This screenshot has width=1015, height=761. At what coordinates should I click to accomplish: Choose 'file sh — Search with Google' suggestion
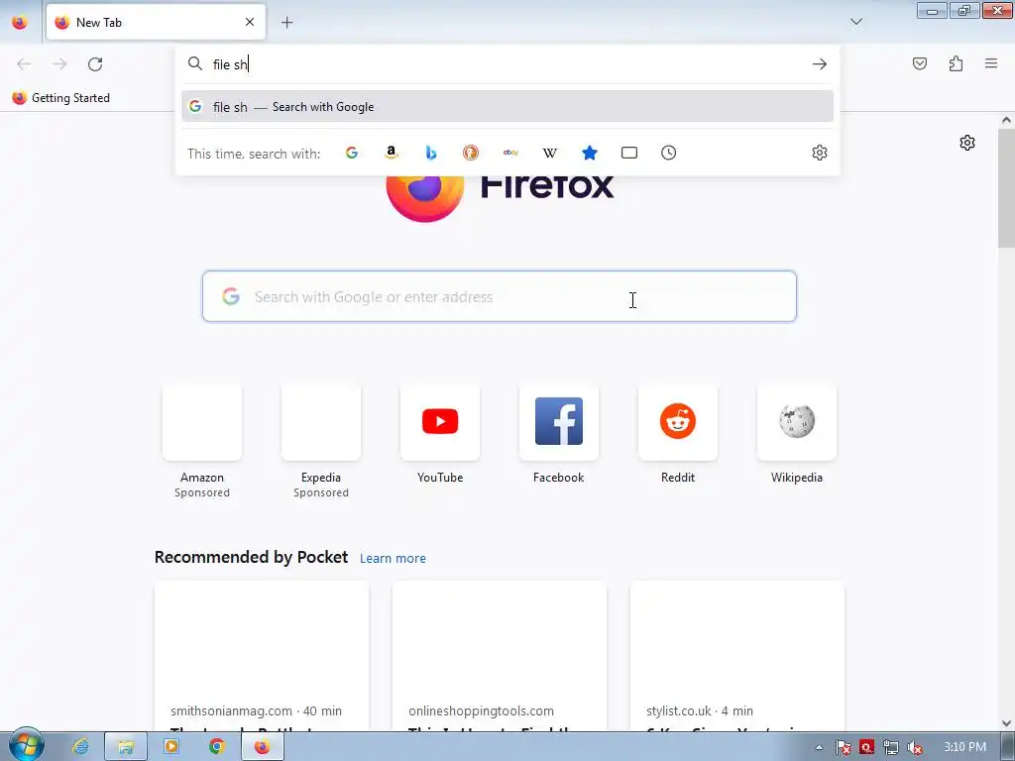[507, 107]
